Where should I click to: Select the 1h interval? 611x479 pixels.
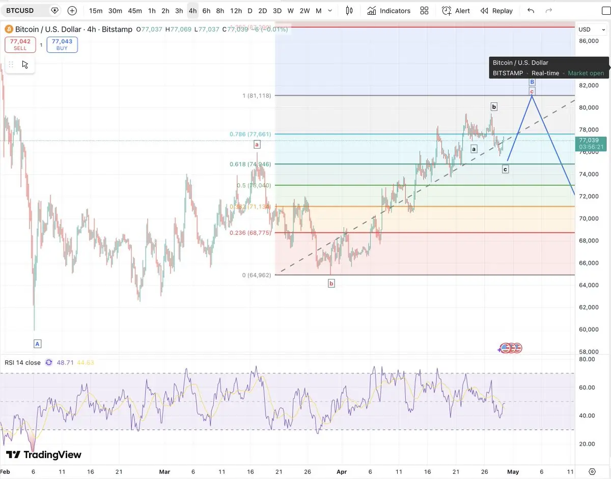point(152,11)
